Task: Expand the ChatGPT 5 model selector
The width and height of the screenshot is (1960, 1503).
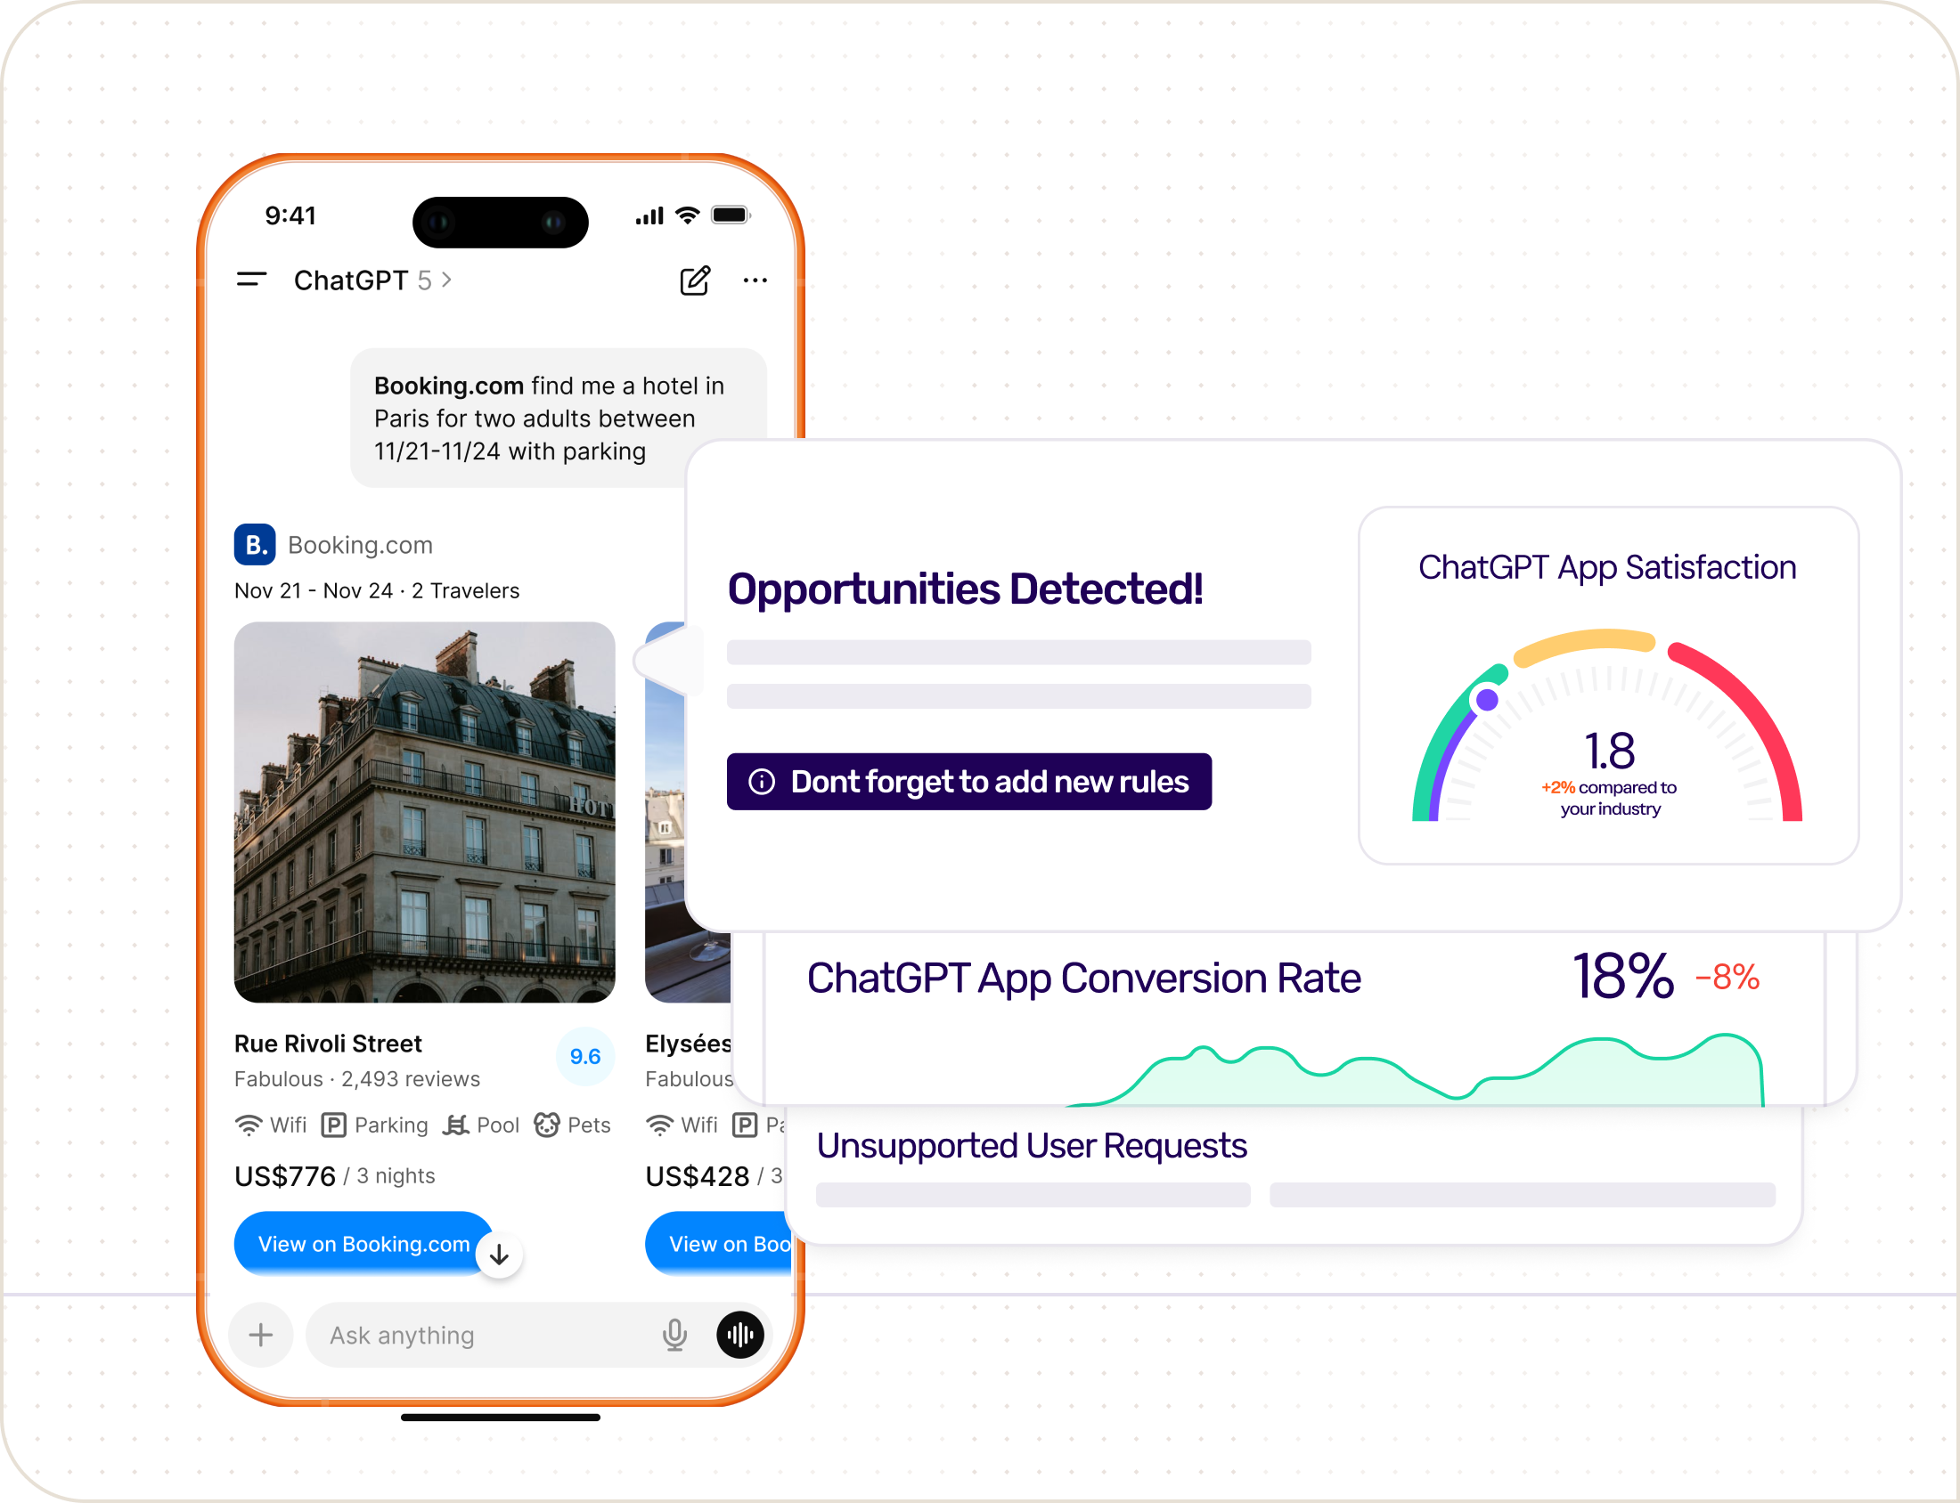Action: (372, 280)
